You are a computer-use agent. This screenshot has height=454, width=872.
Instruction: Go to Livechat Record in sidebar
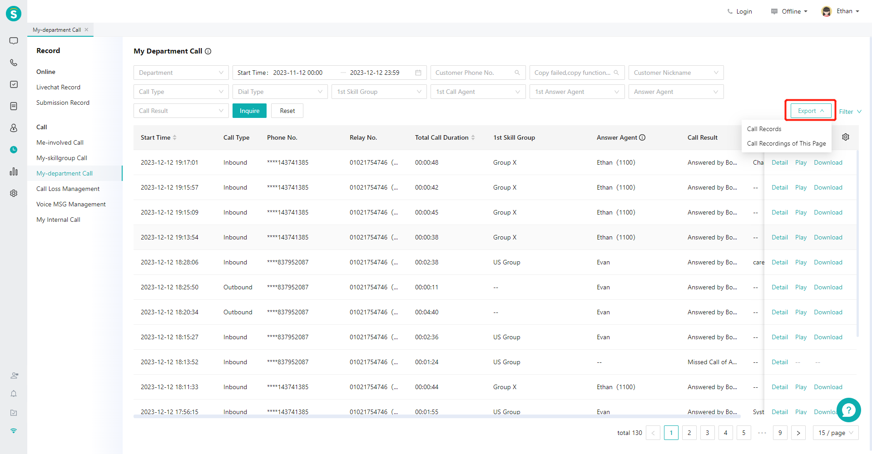tap(58, 87)
